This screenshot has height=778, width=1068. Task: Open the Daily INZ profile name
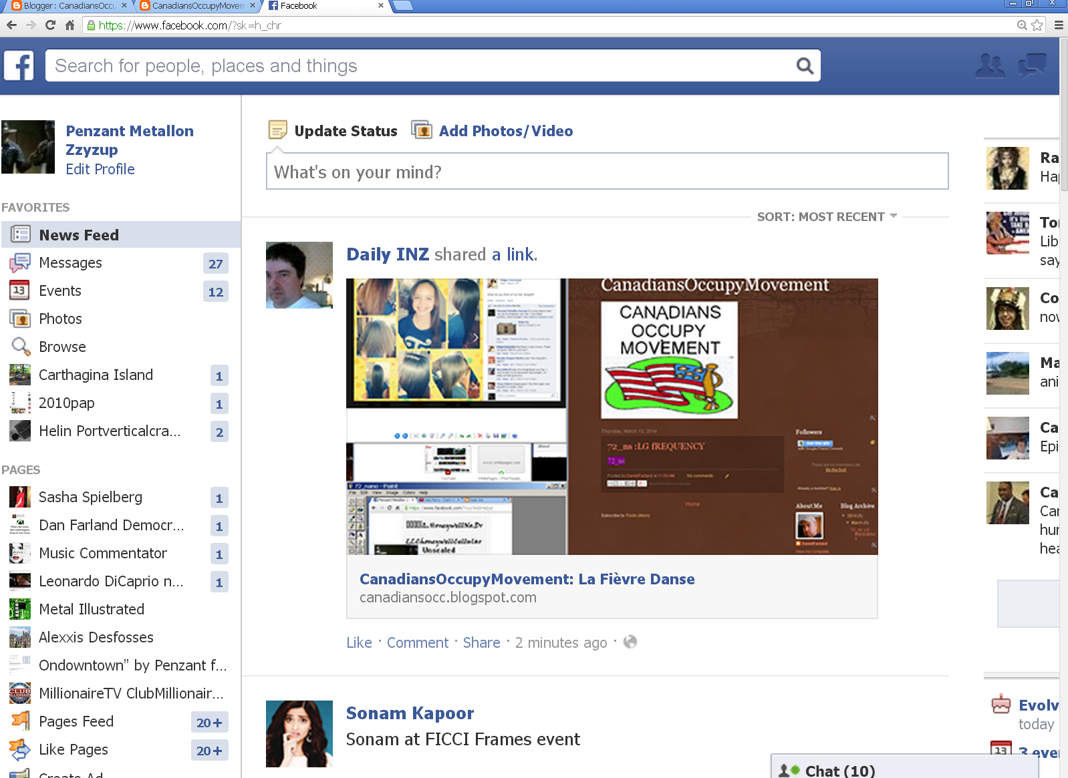click(x=388, y=254)
